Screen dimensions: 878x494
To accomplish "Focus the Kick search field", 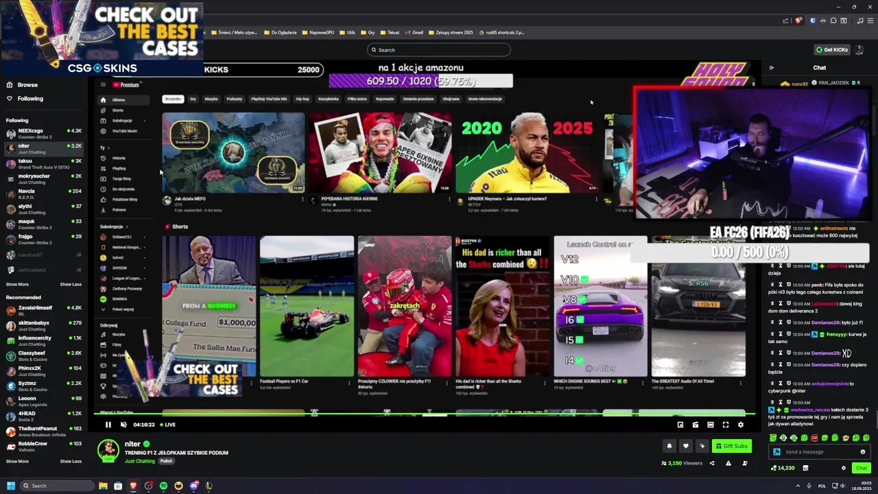I will click(439, 49).
